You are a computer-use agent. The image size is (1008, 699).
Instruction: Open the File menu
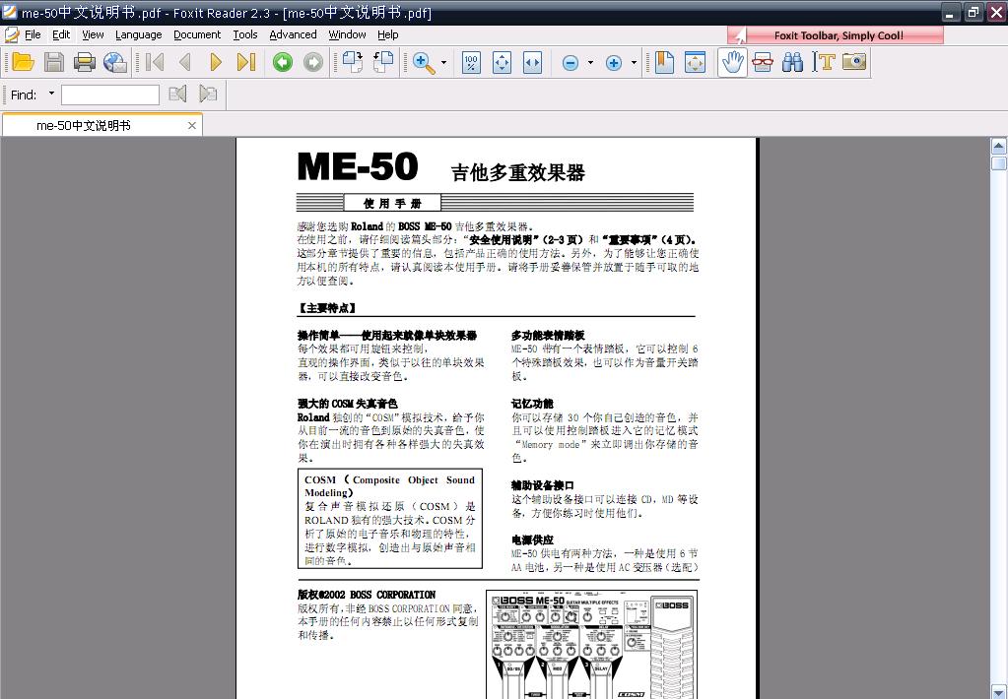[x=33, y=34]
